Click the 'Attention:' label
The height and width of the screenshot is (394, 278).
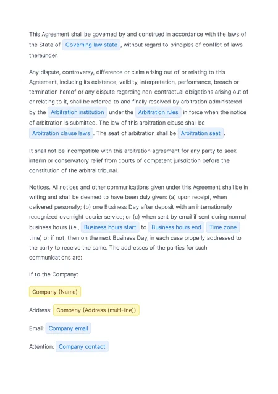point(41,347)
